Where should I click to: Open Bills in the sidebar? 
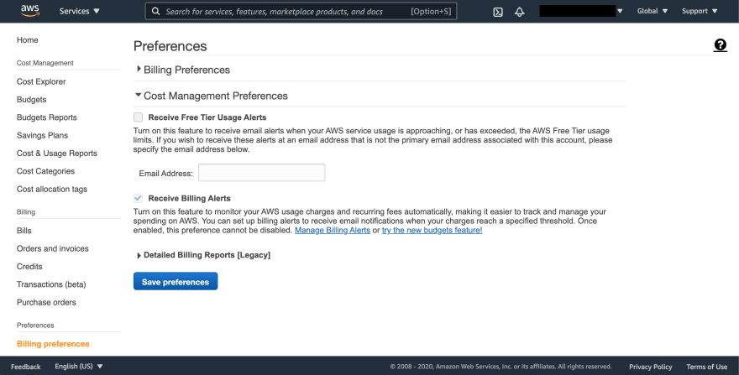click(x=24, y=231)
